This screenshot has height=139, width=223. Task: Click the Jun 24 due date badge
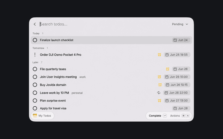(x=181, y=40)
